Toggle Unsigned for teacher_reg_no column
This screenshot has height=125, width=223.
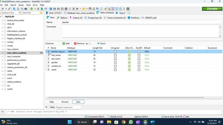115,52
